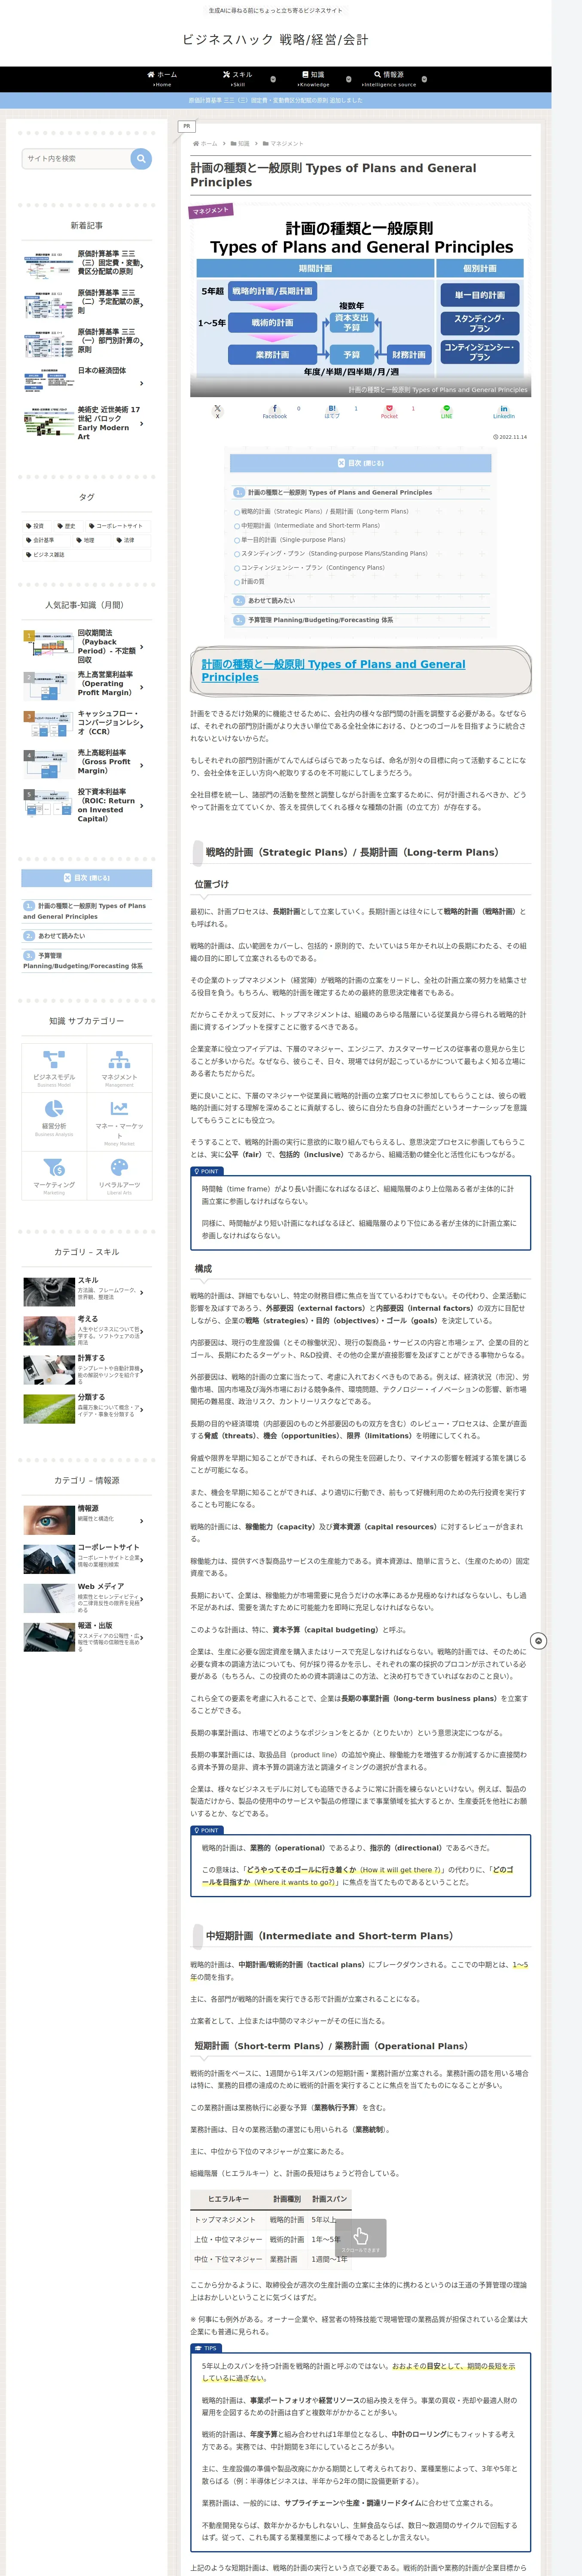Open 情報源 in the navigation bar
Image resolution: width=582 pixels, height=2576 pixels.
point(389,79)
